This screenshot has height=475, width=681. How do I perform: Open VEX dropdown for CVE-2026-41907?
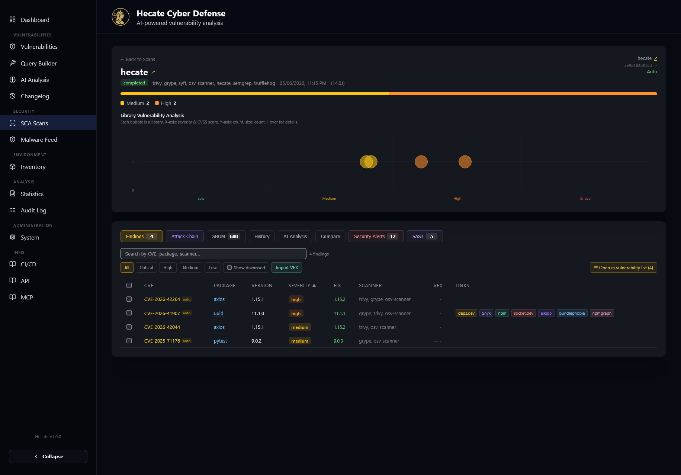[x=437, y=314]
